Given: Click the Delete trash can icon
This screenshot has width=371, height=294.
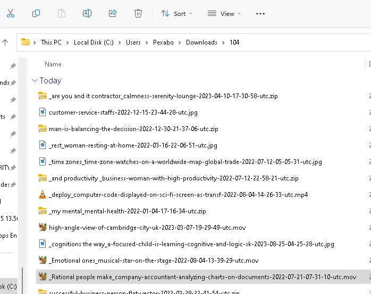Looking at the screenshot, I should pyautogui.click(x=138, y=13).
